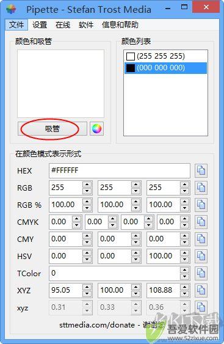Decrease the RGB red value with down arrow
Image resolution: width=224 pixels, height=344 pixels.
point(87,191)
